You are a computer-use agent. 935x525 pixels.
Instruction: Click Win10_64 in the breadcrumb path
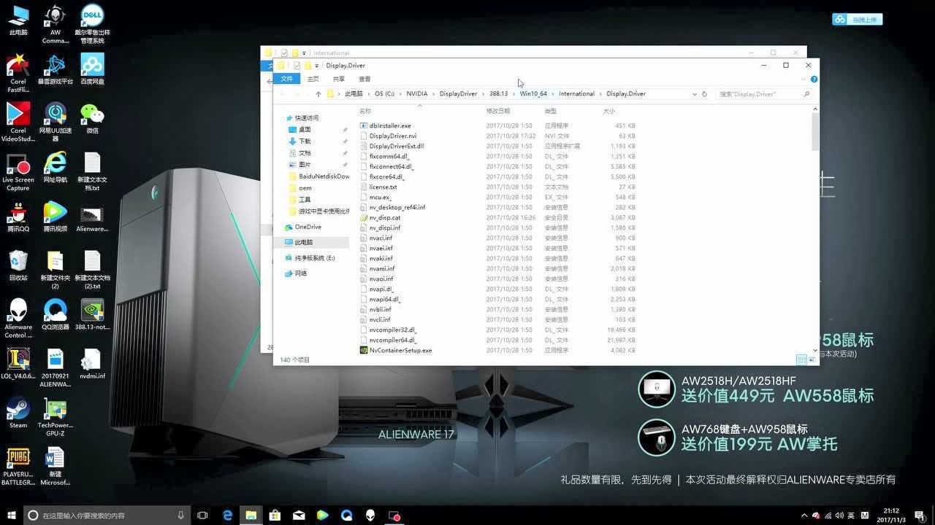(533, 94)
